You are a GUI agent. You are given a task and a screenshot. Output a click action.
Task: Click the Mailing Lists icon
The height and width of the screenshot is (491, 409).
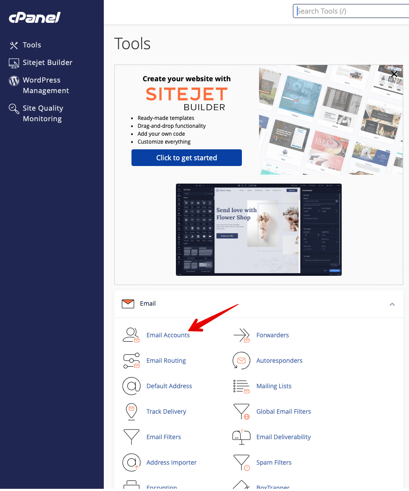(x=241, y=386)
